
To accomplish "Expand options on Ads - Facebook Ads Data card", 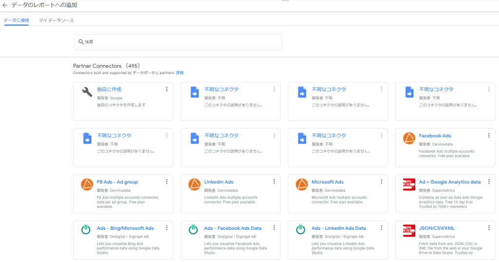I will [274, 228].
